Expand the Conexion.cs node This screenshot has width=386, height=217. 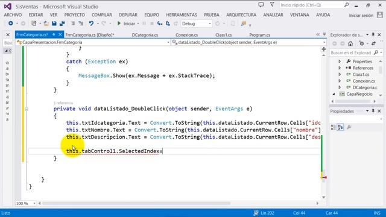point(340,81)
